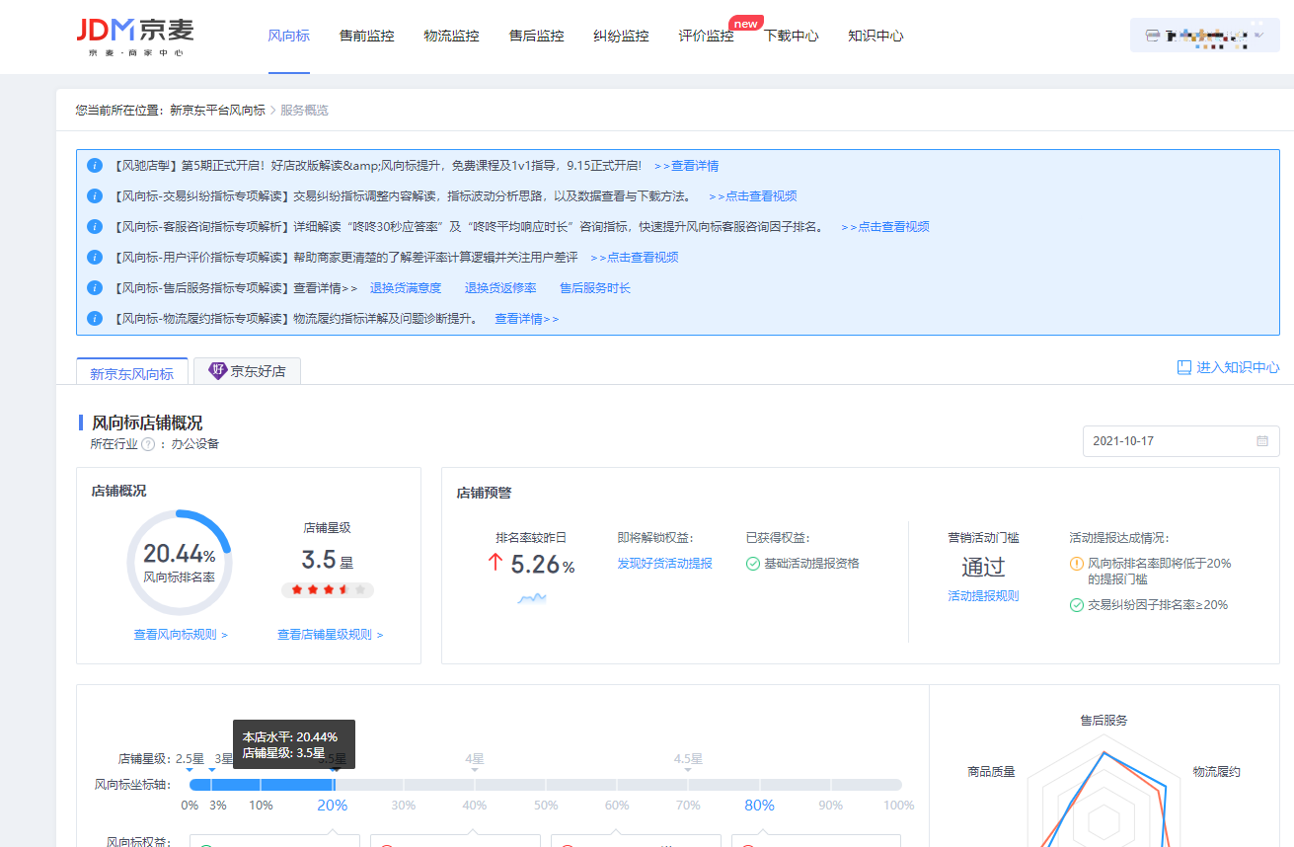This screenshot has width=1294, height=847.
Task: Click the 20.44% ranking ring chart
Action: coord(179,563)
